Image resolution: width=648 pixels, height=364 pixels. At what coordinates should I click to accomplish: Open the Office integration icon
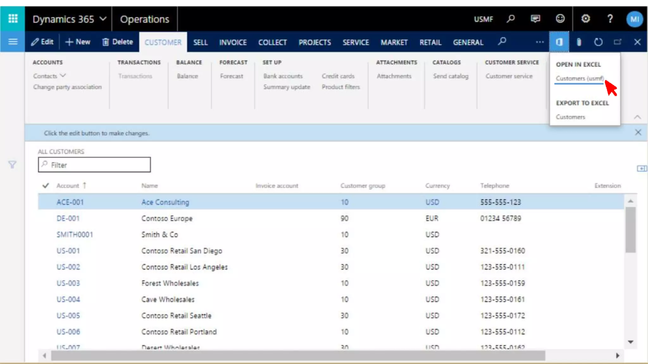[x=559, y=42]
